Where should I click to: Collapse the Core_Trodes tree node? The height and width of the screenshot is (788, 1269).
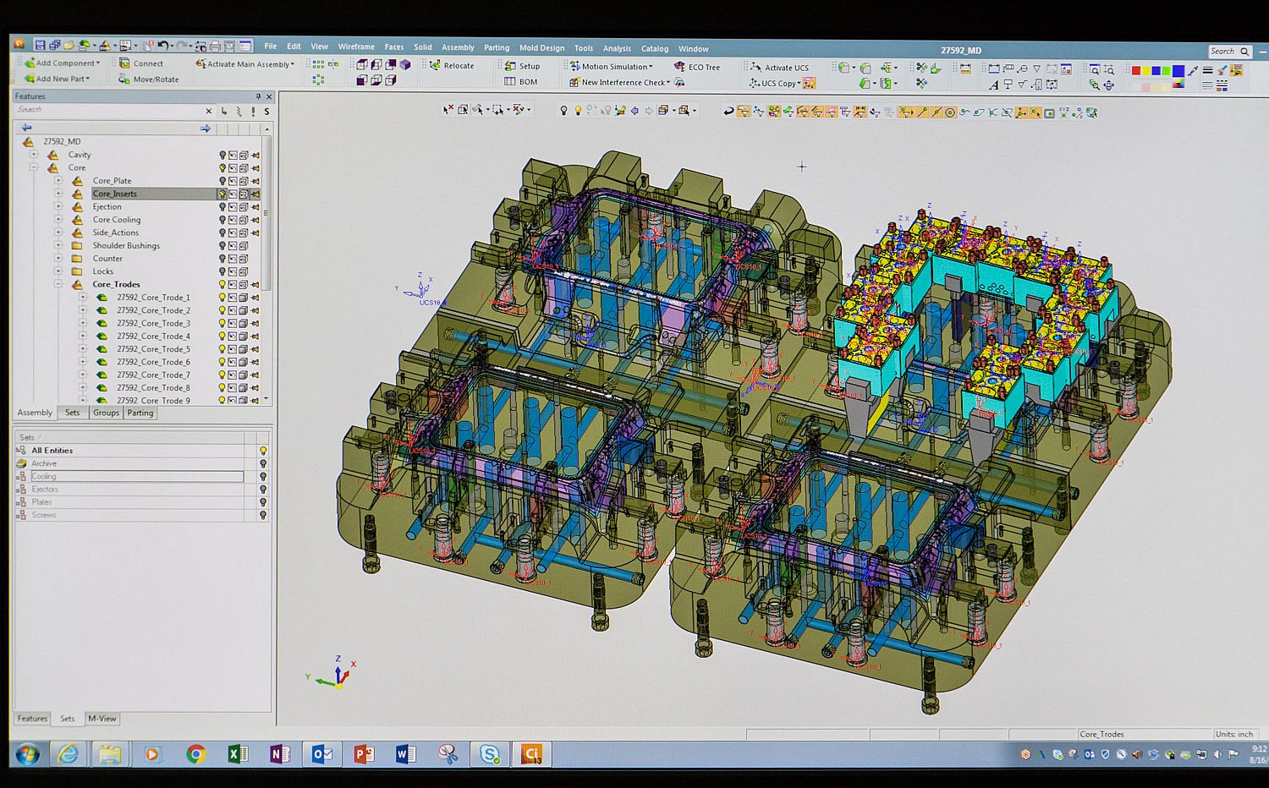click(x=58, y=284)
